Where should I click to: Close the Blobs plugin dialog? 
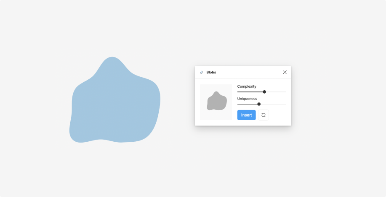(285, 72)
